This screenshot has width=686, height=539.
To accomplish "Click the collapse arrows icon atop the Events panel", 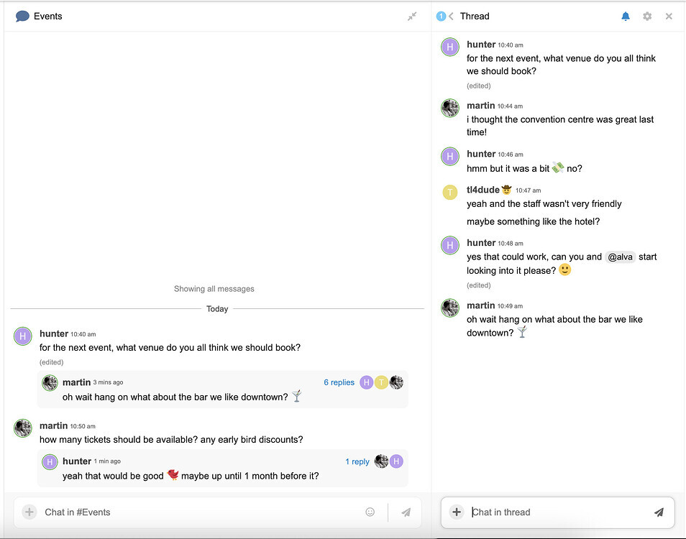I will 413,16.
